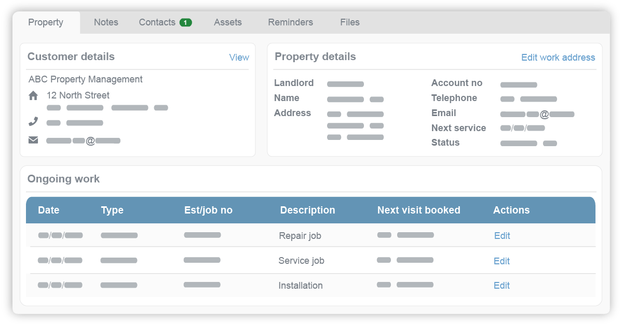Image resolution: width=623 pixels, height=326 pixels.
Task: Open the Reminders tab
Action: click(x=290, y=22)
